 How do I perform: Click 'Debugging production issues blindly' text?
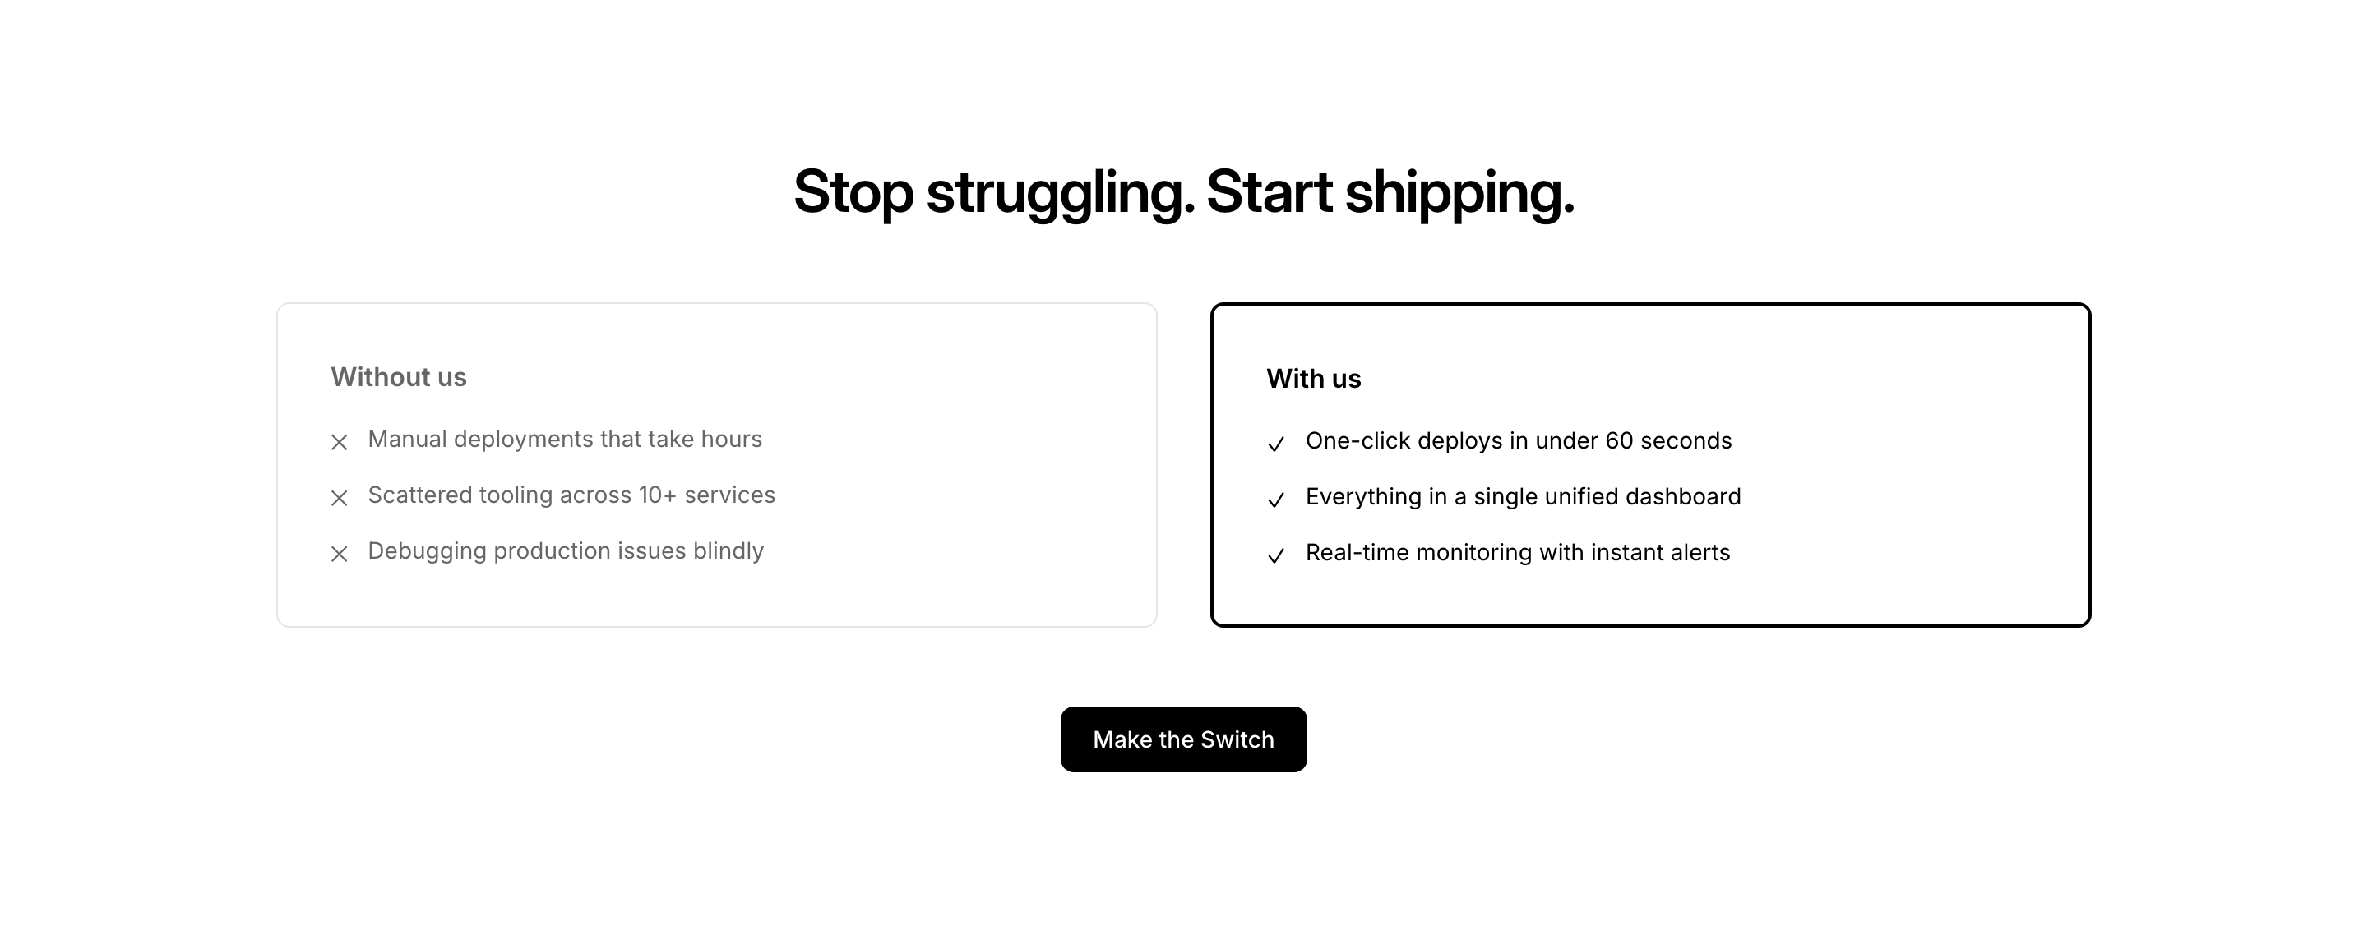click(566, 552)
